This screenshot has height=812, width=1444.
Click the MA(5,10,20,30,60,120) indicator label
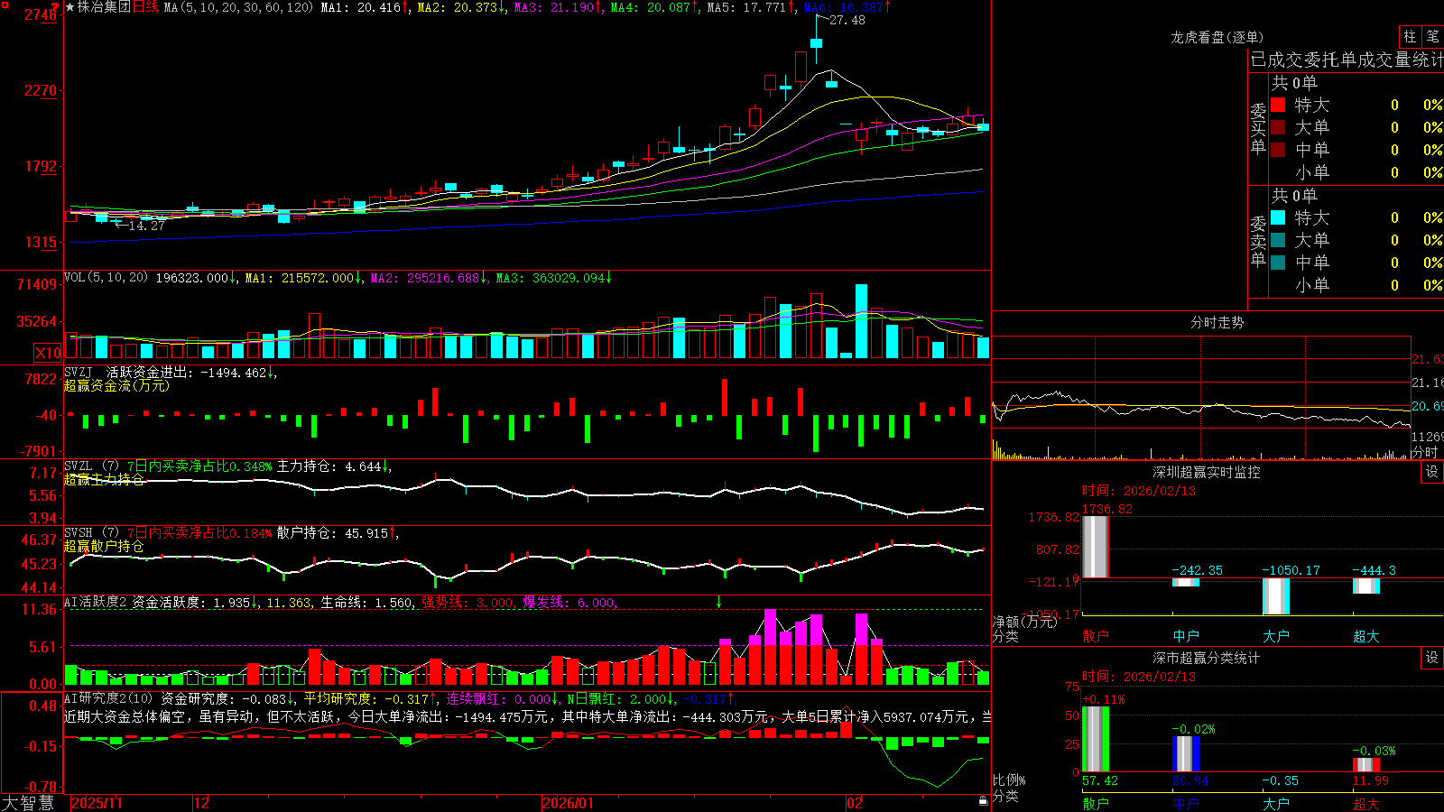click(239, 7)
